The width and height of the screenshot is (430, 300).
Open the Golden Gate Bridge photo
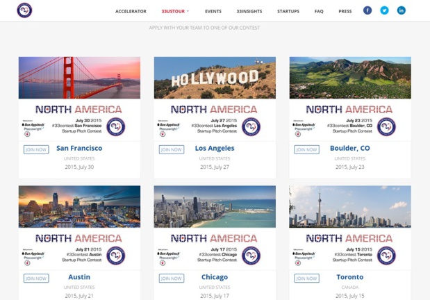pos(79,78)
